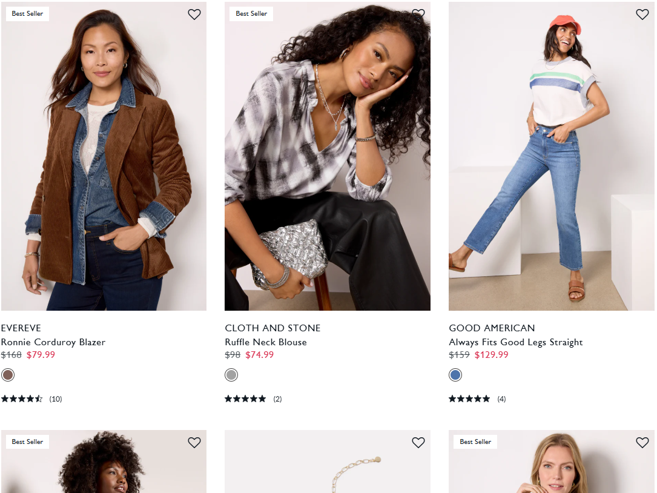
Task: Click the Best Seller badge on blazer image
Action: pyautogui.click(x=28, y=14)
